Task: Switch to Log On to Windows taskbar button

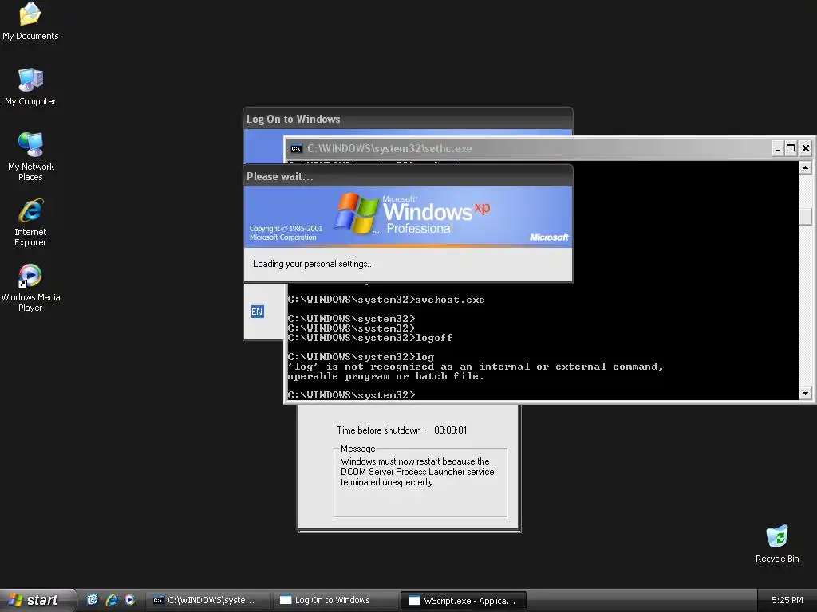Action: tap(336, 601)
